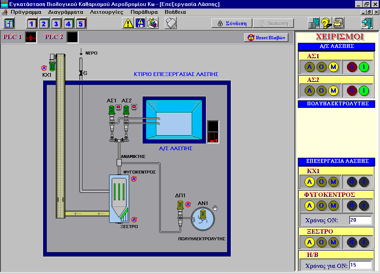The height and width of the screenshot is (274, 380).
Task: Click the alarm save floppy icon
Action: (x=140, y=23)
